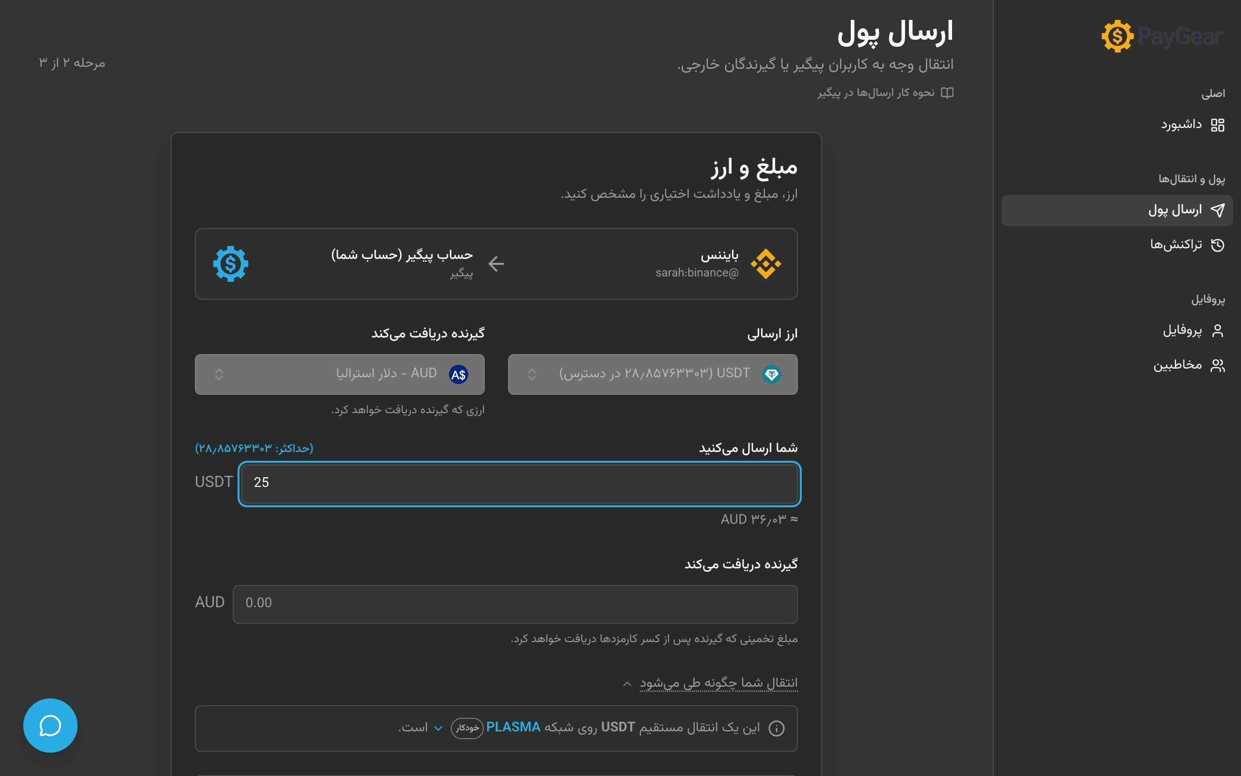Click the Binance logo icon
The image size is (1241, 776).
pyautogui.click(x=765, y=264)
